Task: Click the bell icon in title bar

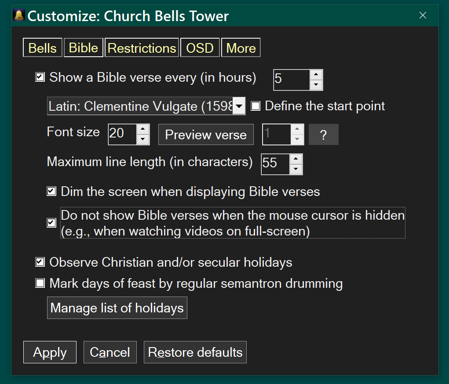Action: coord(19,15)
